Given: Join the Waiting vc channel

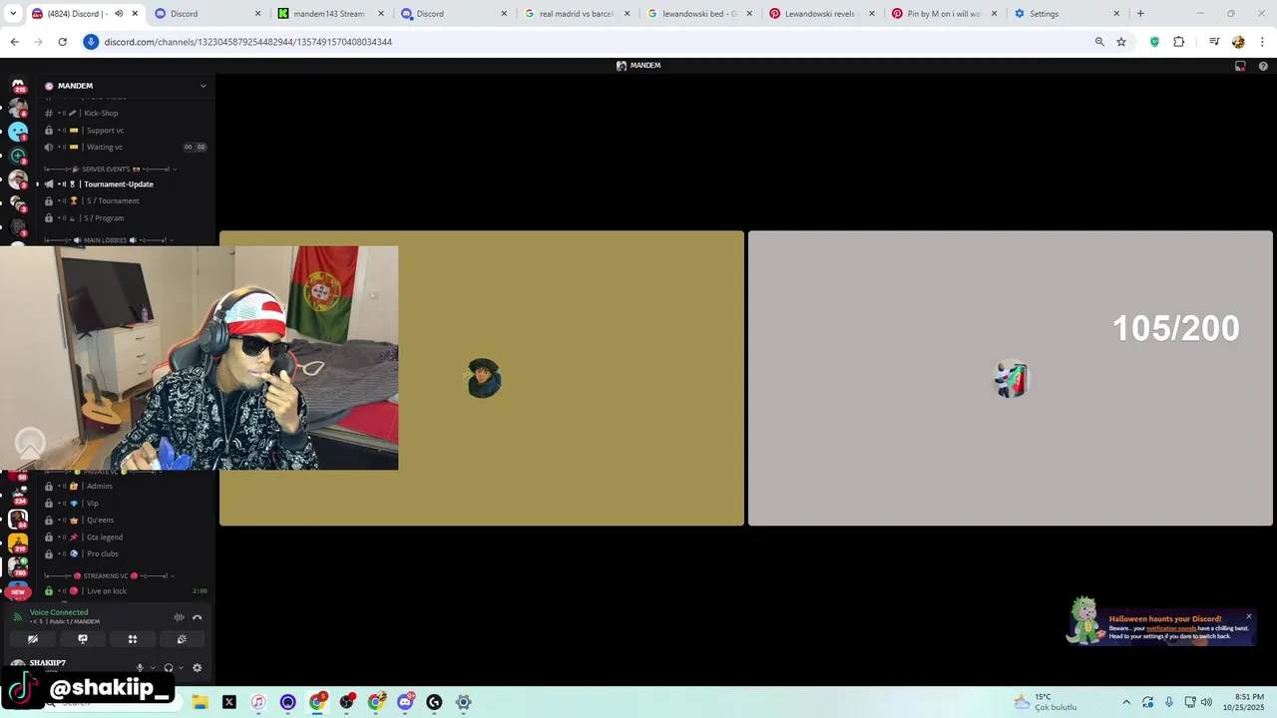Looking at the screenshot, I should coord(126,147).
